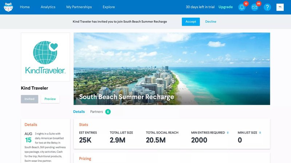Click the Upgrade link

pyautogui.click(x=226, y=7)
